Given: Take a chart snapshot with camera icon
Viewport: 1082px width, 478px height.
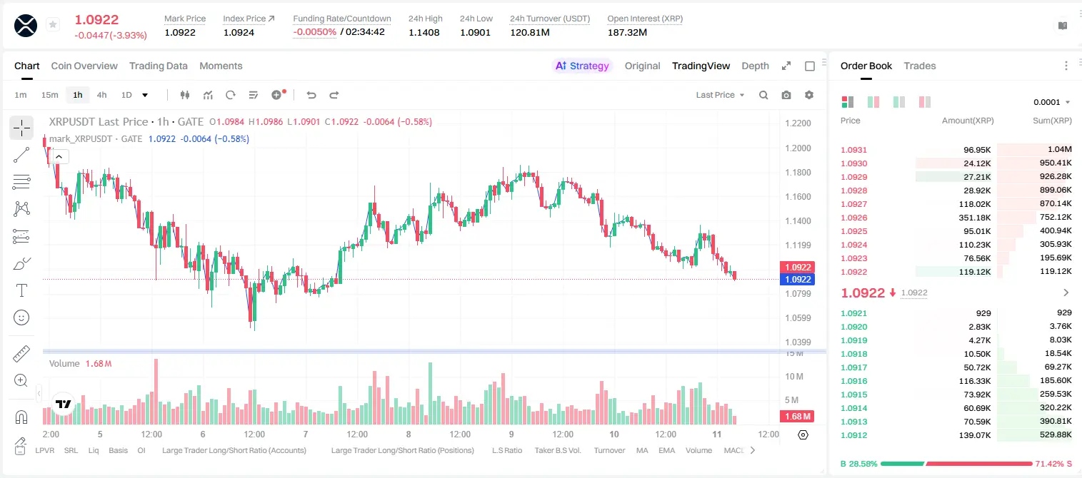Looking at the screenshot, I should (786, 95).
